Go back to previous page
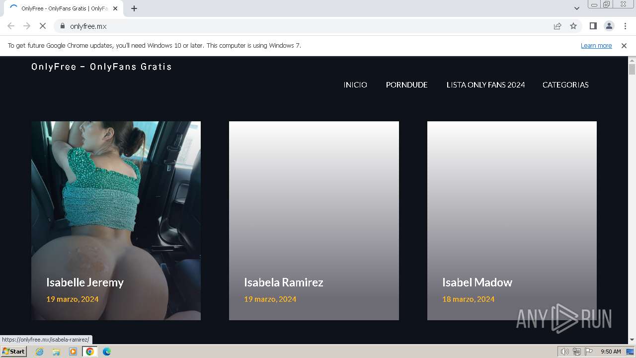This screenshot has width=636, height=358. [x=11, y=26]
